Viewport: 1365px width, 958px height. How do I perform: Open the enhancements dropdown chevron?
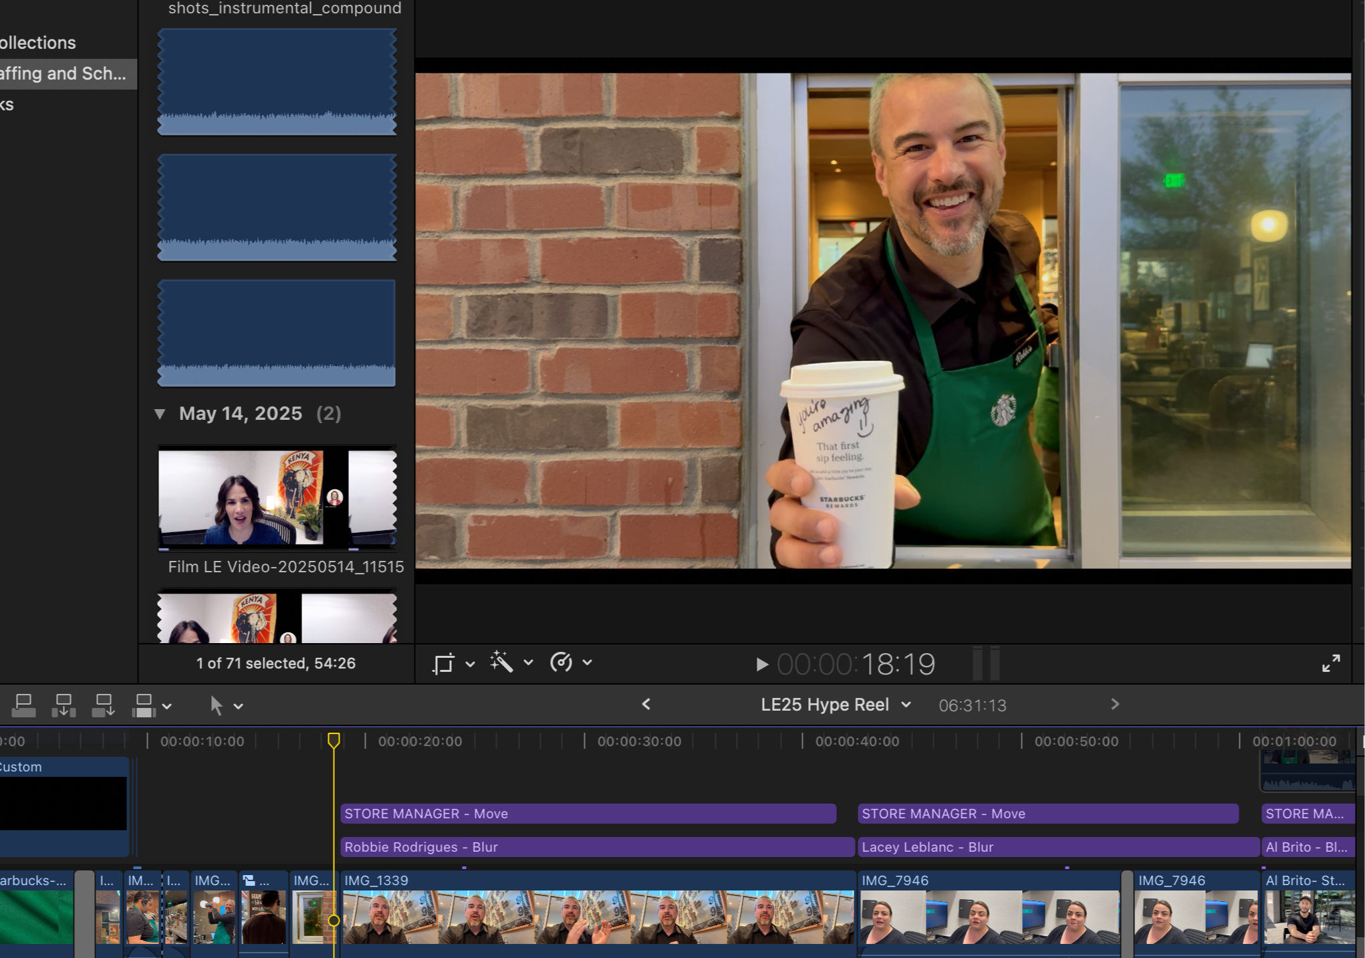tap(529, 663)
